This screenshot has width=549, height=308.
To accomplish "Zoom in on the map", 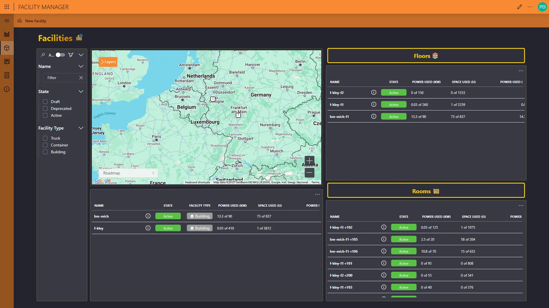I will (309, 161).
